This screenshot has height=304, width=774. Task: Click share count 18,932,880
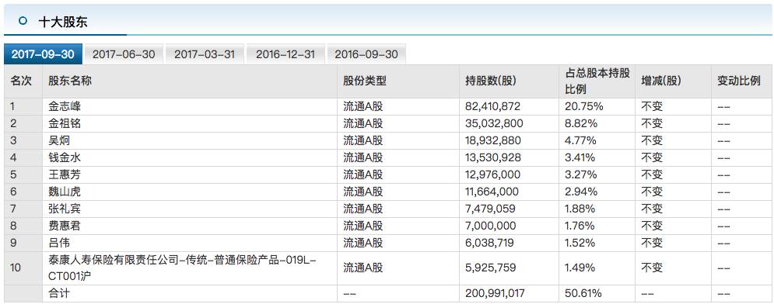click(x=492, y=140)
